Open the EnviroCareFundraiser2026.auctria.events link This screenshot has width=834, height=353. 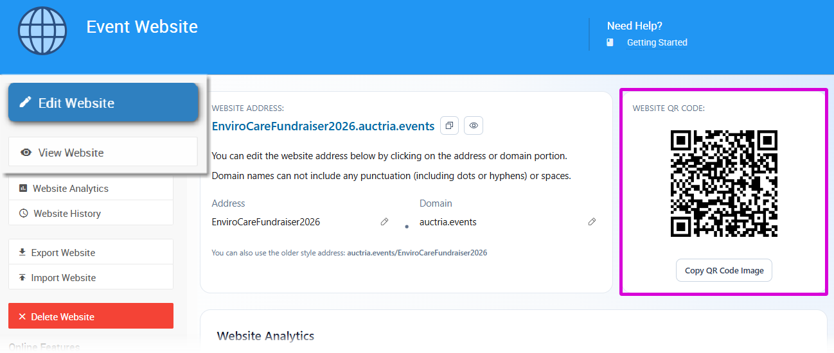(323, 126)
